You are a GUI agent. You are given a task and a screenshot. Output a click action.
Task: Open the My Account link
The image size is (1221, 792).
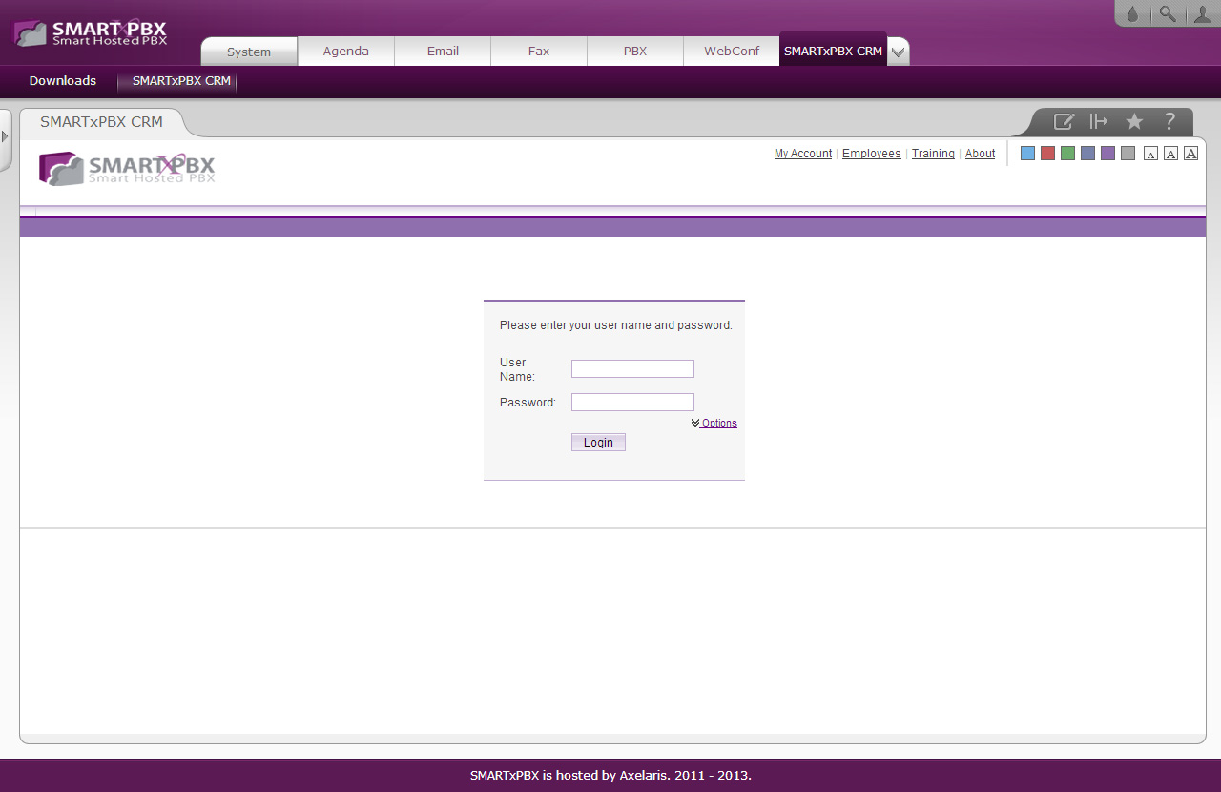[803, 154]
